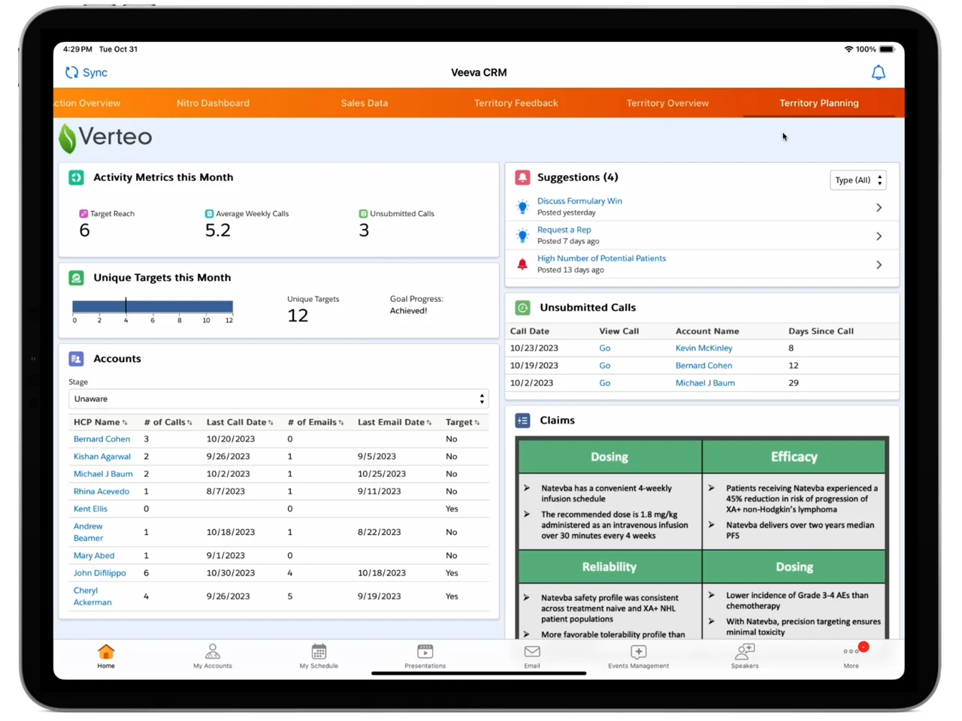Switch to the Nitro Dashboard tab

213,103
